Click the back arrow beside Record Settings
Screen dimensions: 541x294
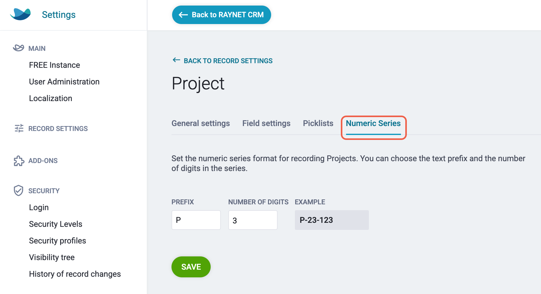click(176, 60)
